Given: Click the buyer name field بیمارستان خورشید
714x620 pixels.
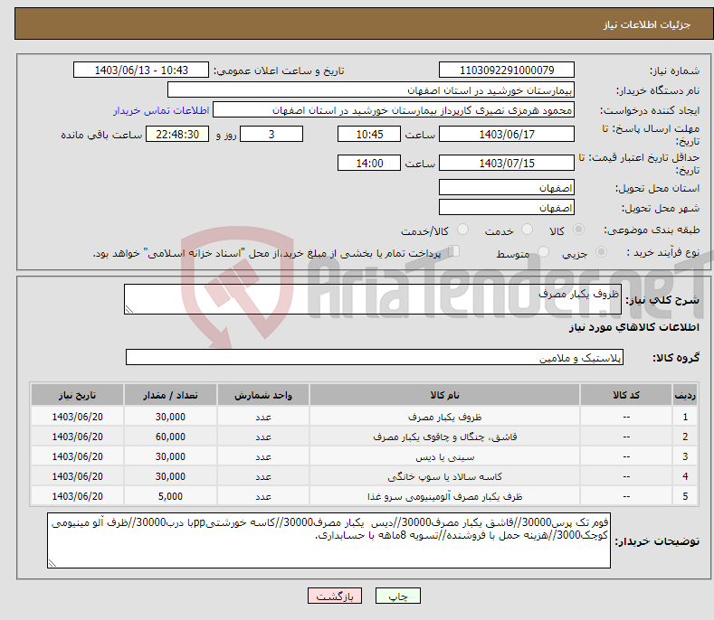Looking at the screenshot, I should click(371, 90).
